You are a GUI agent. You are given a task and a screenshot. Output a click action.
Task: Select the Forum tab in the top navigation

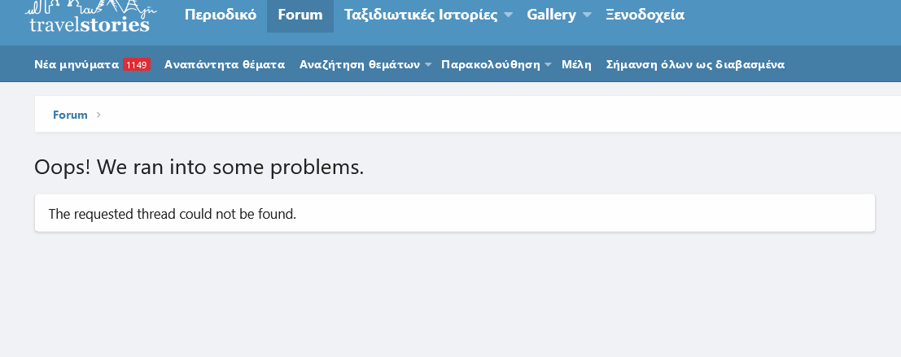[x=300, y=15]
